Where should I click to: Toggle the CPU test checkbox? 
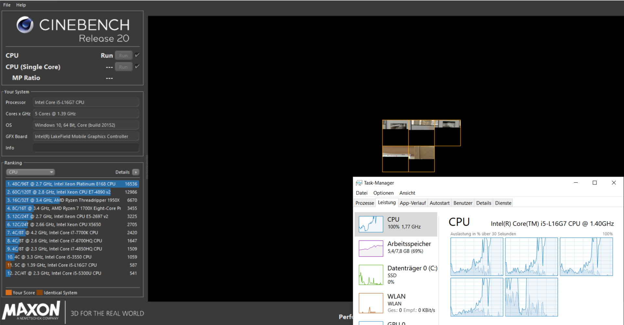tap(137, 55)
